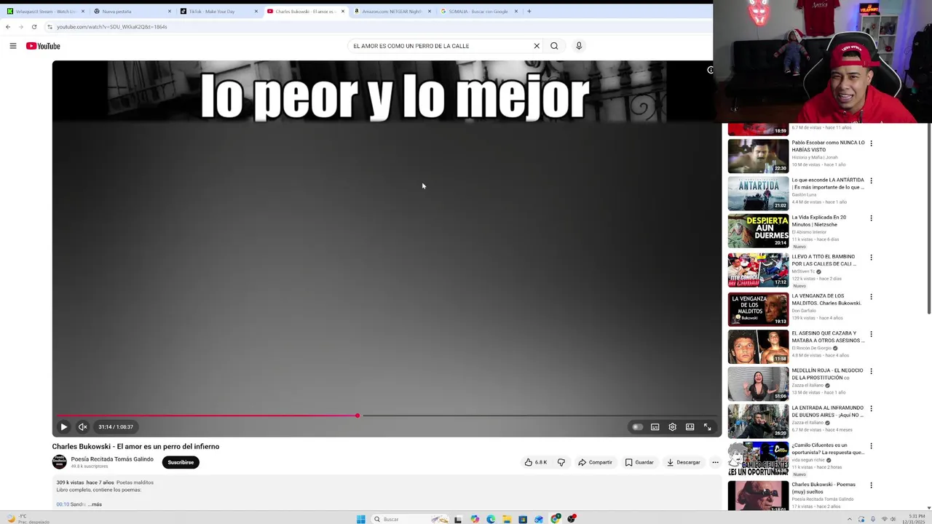Viewport: 932px width, 524px height.
Task: Open the Poetas malditos tag link
Action: pos(135,483)
